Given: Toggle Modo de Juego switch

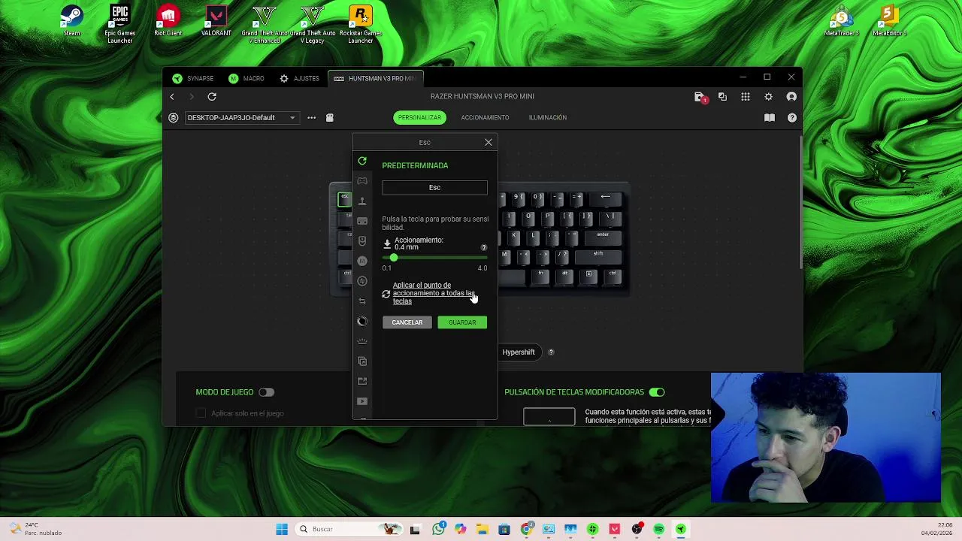Looking at the screenshot, I should [267, 391].
